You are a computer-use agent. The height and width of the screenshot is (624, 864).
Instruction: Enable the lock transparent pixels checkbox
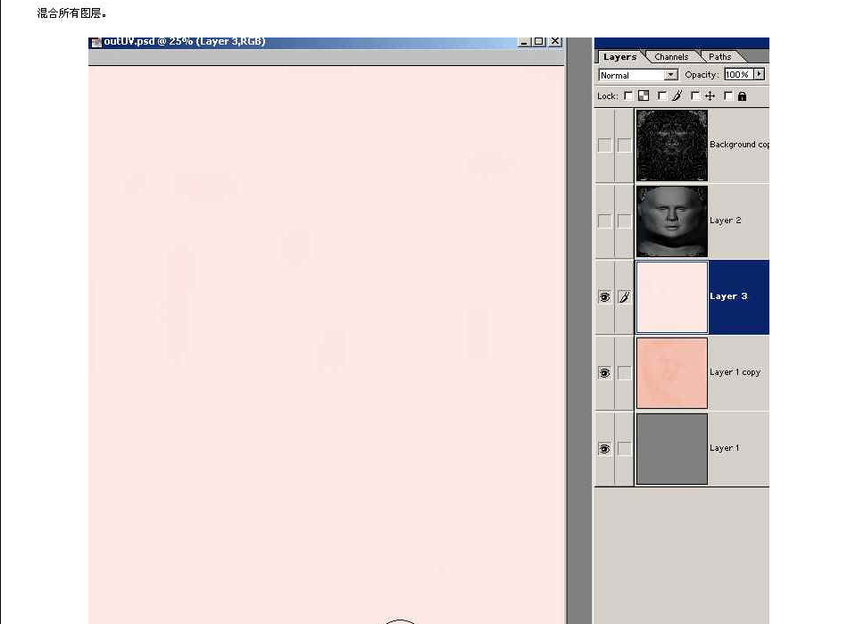click(x=628, y=96)
